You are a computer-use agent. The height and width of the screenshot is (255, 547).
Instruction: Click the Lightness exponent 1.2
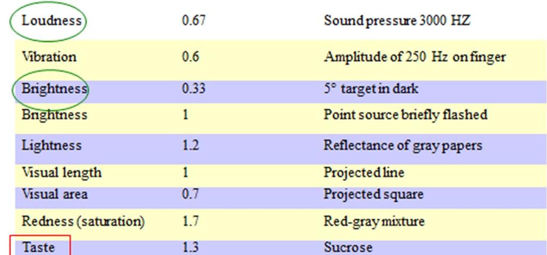point(191,145)
